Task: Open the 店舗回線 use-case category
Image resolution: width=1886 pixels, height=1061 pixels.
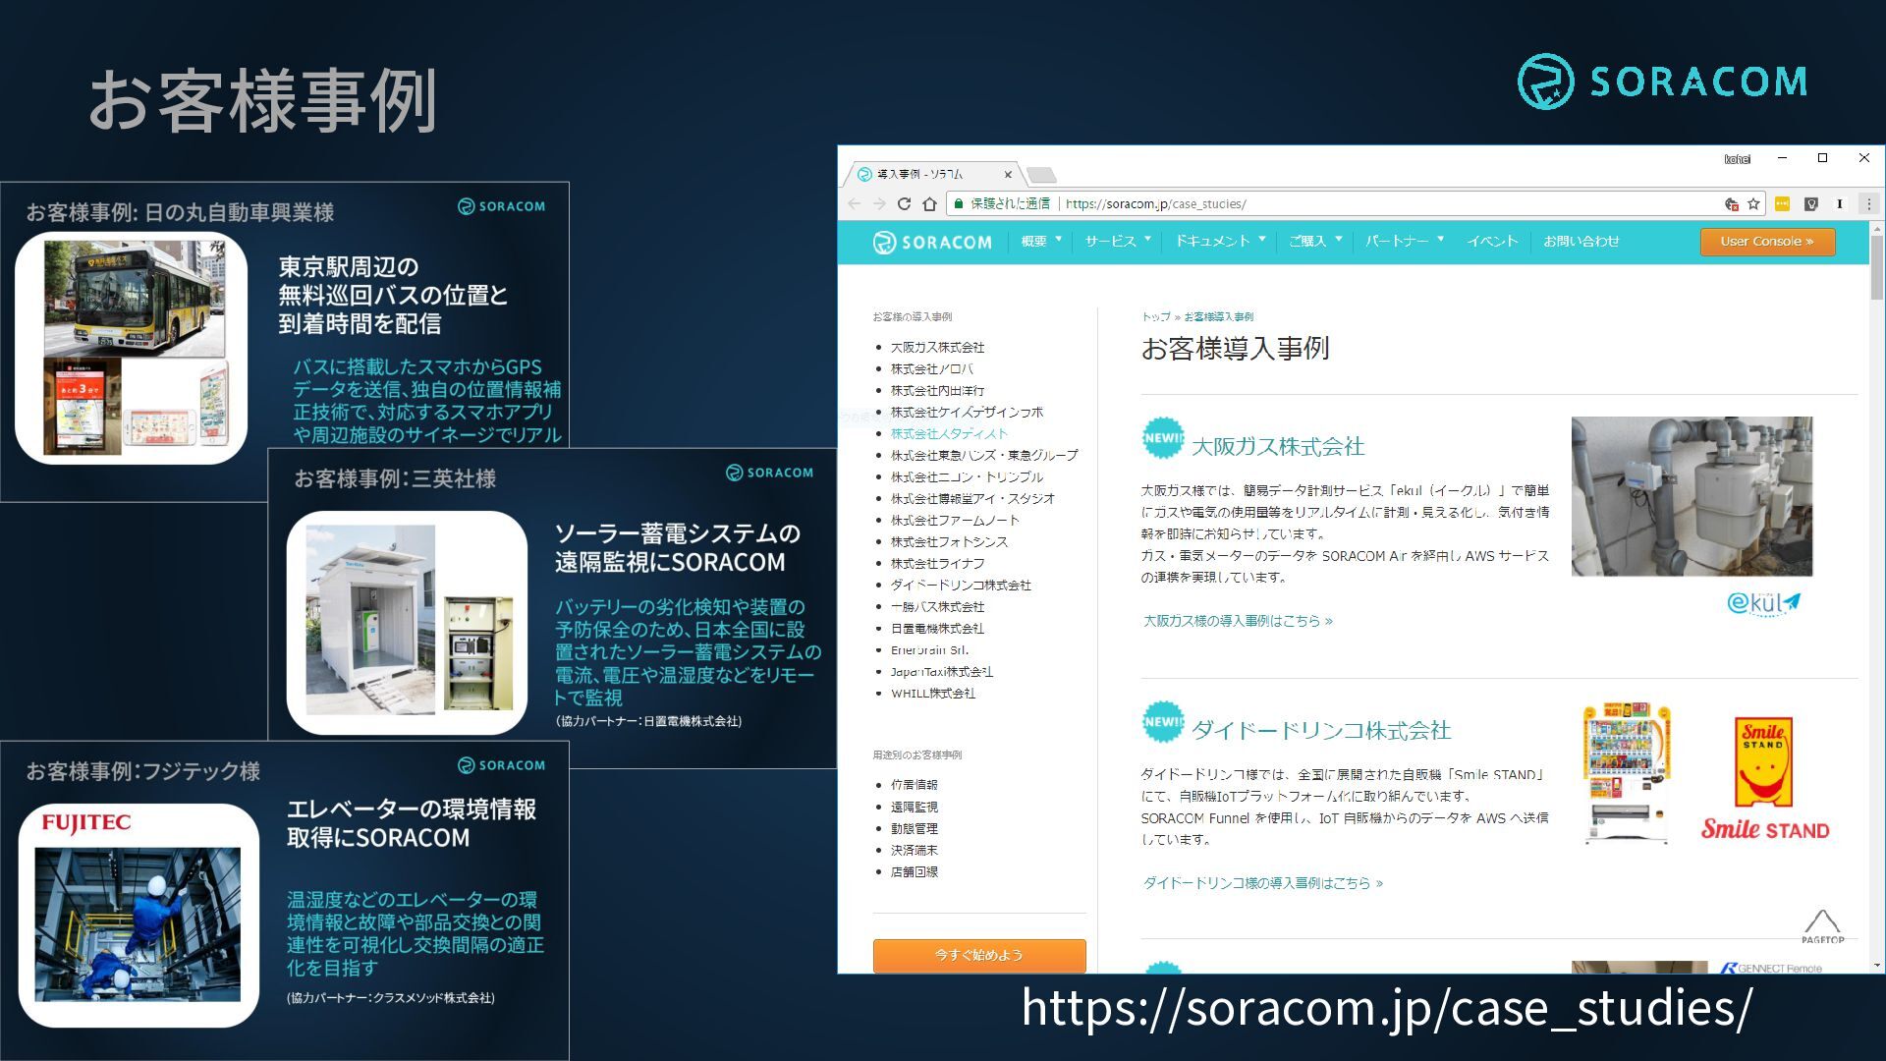Action: point(914,871)
